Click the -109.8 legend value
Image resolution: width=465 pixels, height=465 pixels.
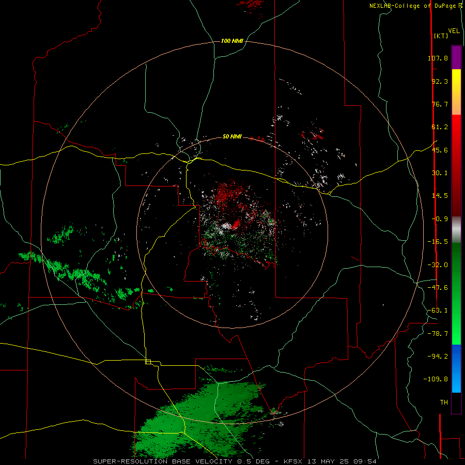(436, 379)
